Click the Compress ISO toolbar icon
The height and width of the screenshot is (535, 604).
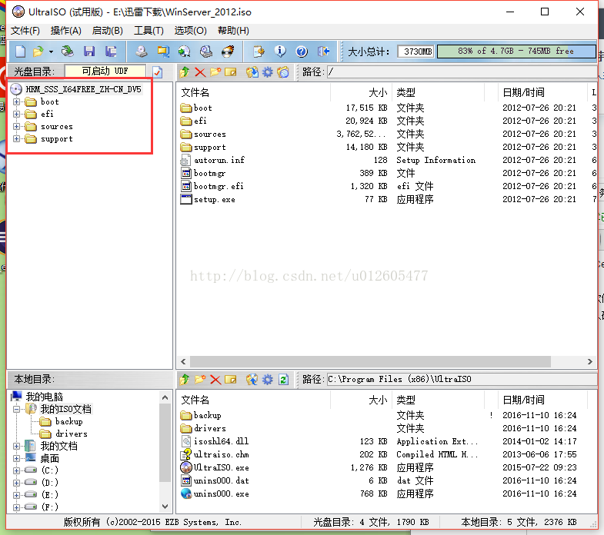(163, 52)
